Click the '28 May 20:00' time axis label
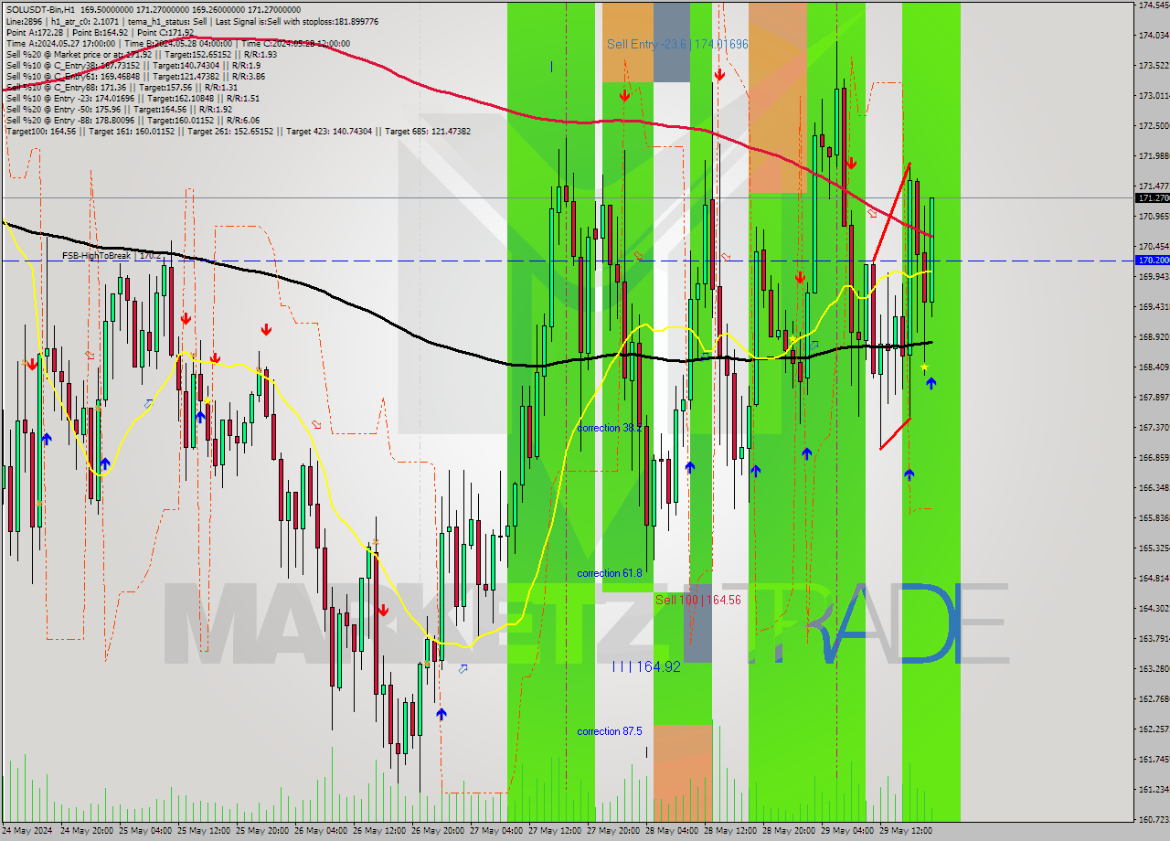 (x=788, y=832)
